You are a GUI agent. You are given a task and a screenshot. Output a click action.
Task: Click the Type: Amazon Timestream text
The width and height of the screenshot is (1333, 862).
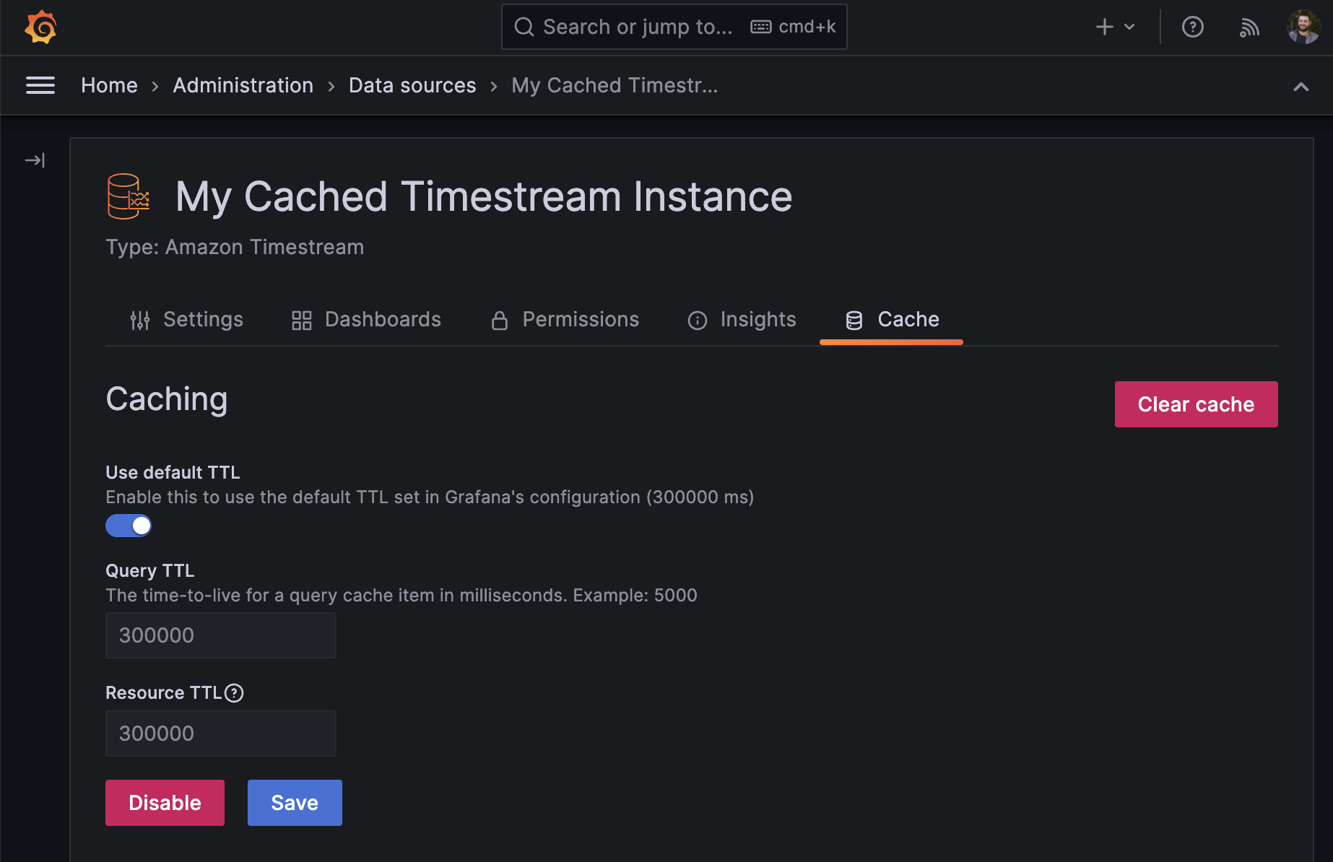pos(235,247)
